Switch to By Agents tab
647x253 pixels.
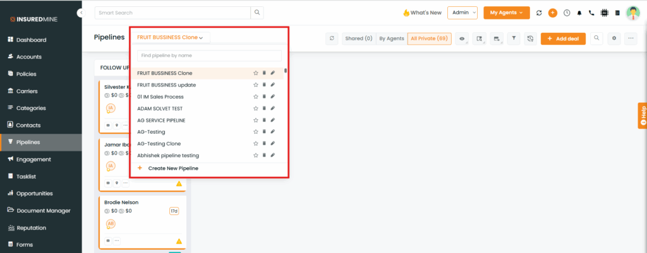[x=392, y=38]
